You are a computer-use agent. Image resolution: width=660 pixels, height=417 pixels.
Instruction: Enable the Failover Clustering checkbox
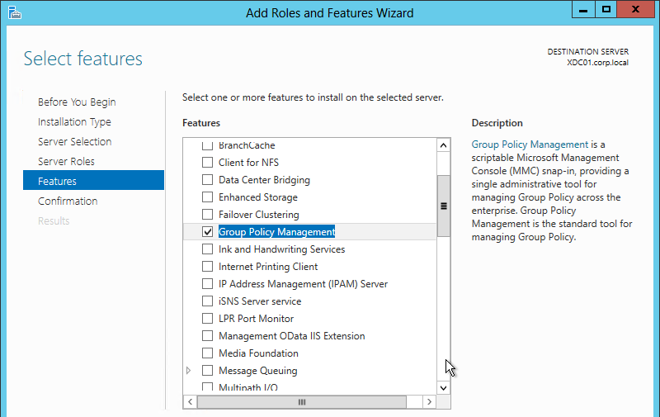pyautogui.click(x=208, y=215)
